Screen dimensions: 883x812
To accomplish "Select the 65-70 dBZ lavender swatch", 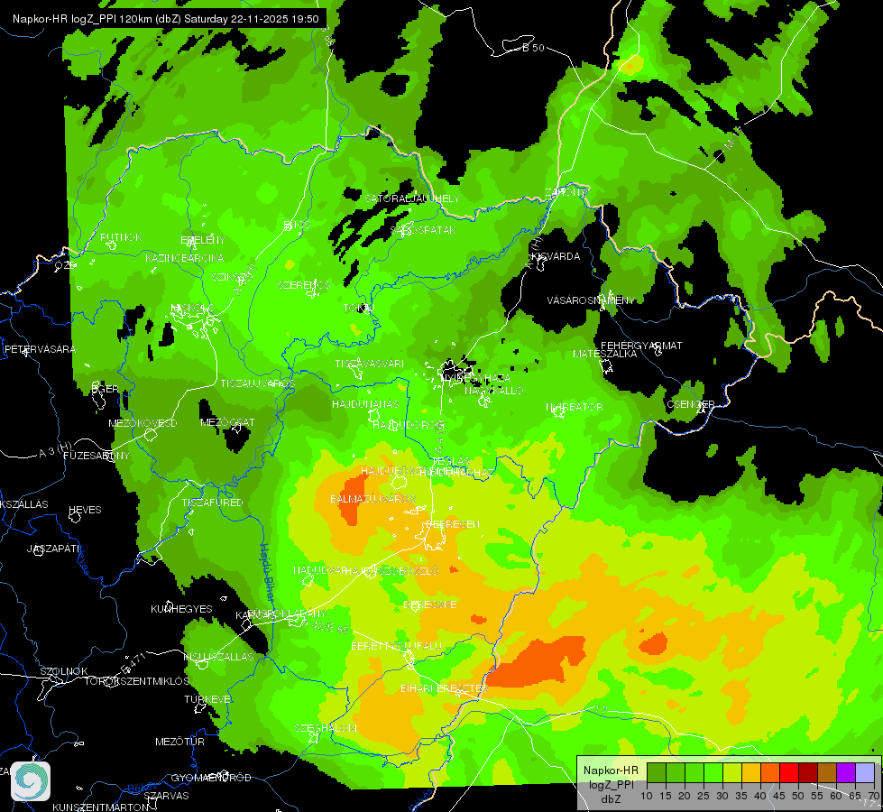I will [865, 772].
